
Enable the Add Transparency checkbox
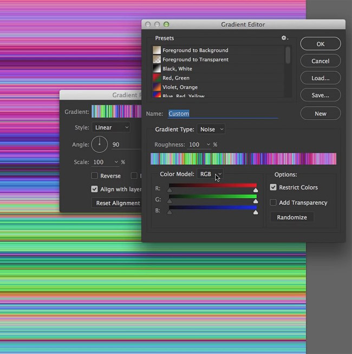point(273,202)
